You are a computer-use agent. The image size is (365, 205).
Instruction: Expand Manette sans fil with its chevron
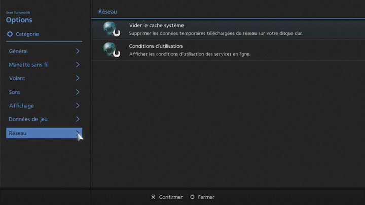click(x=78, y=65)
